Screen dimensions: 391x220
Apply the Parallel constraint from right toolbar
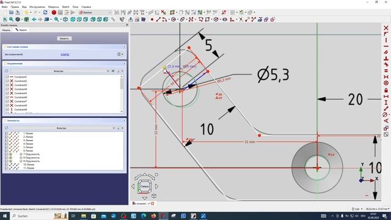pyautogui.click(x=386, y=52)
